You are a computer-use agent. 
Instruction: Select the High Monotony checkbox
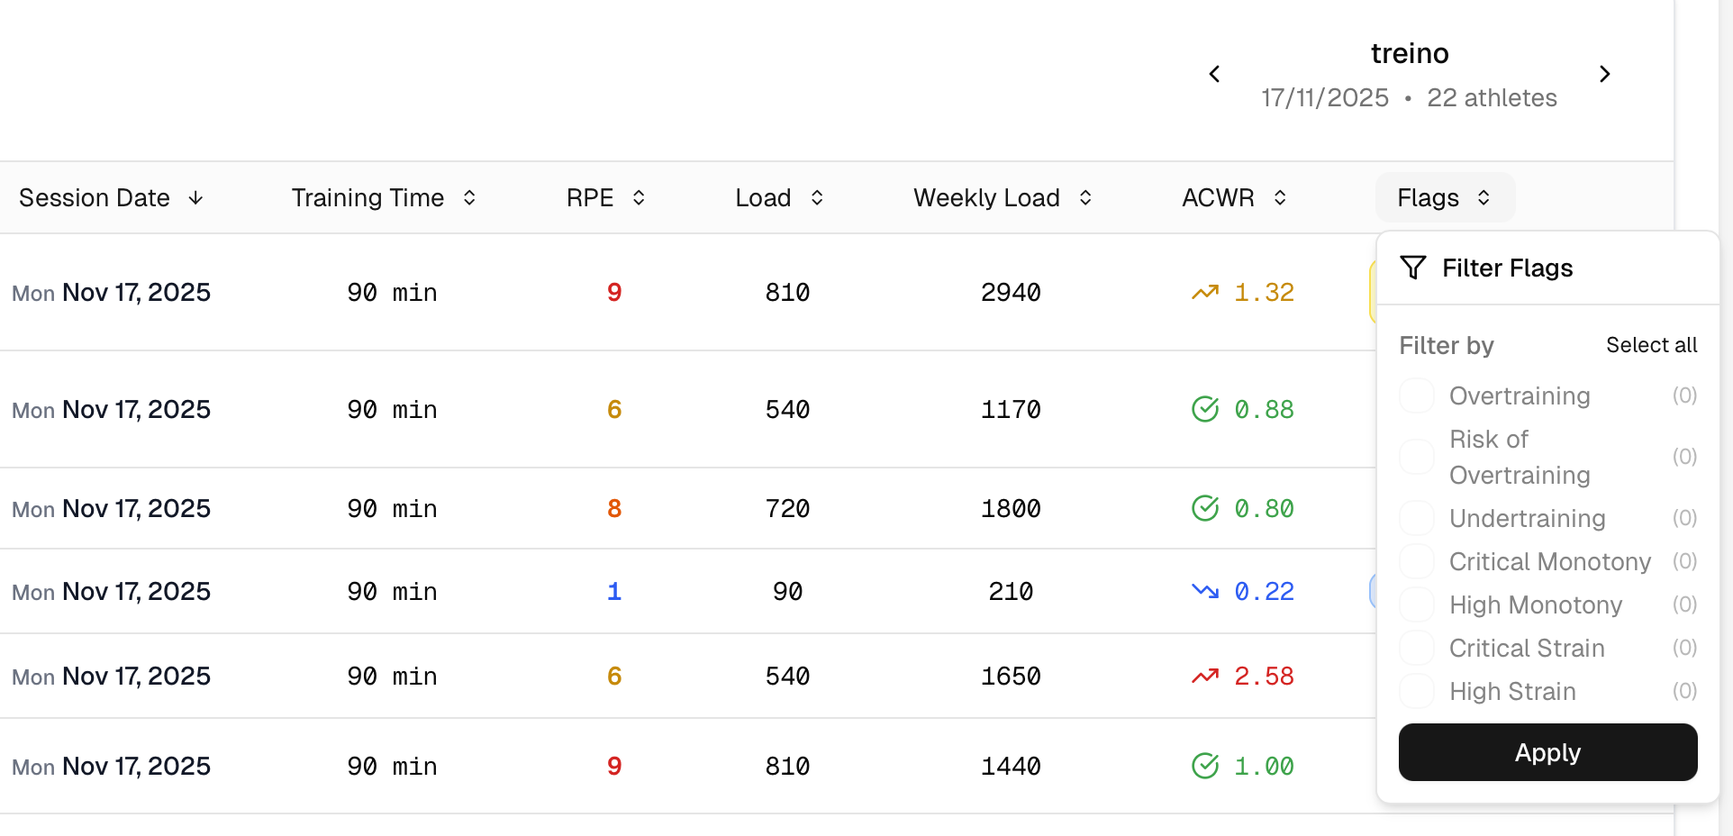click(x=1417, y=604)
